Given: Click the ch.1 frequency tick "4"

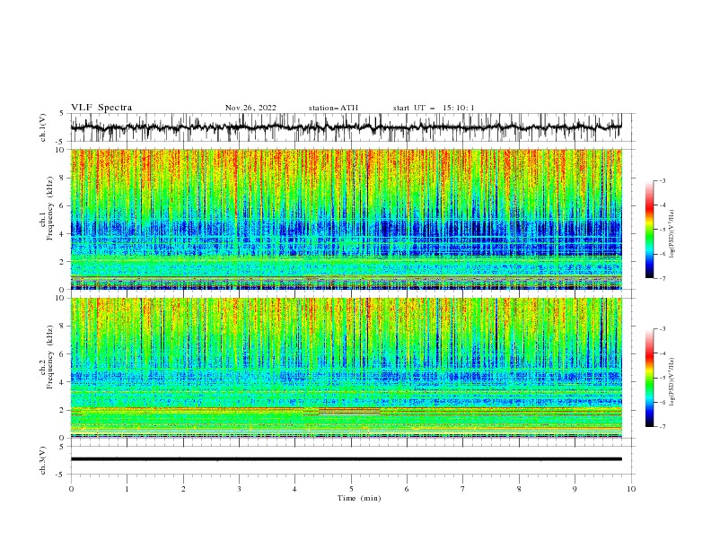Looking at the screenshot, I should pos(64,234).
